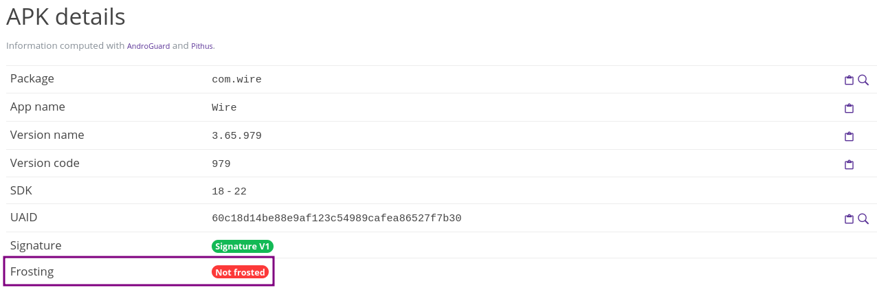
Task: Select the com.wire package value
Action: pos(236,80)
